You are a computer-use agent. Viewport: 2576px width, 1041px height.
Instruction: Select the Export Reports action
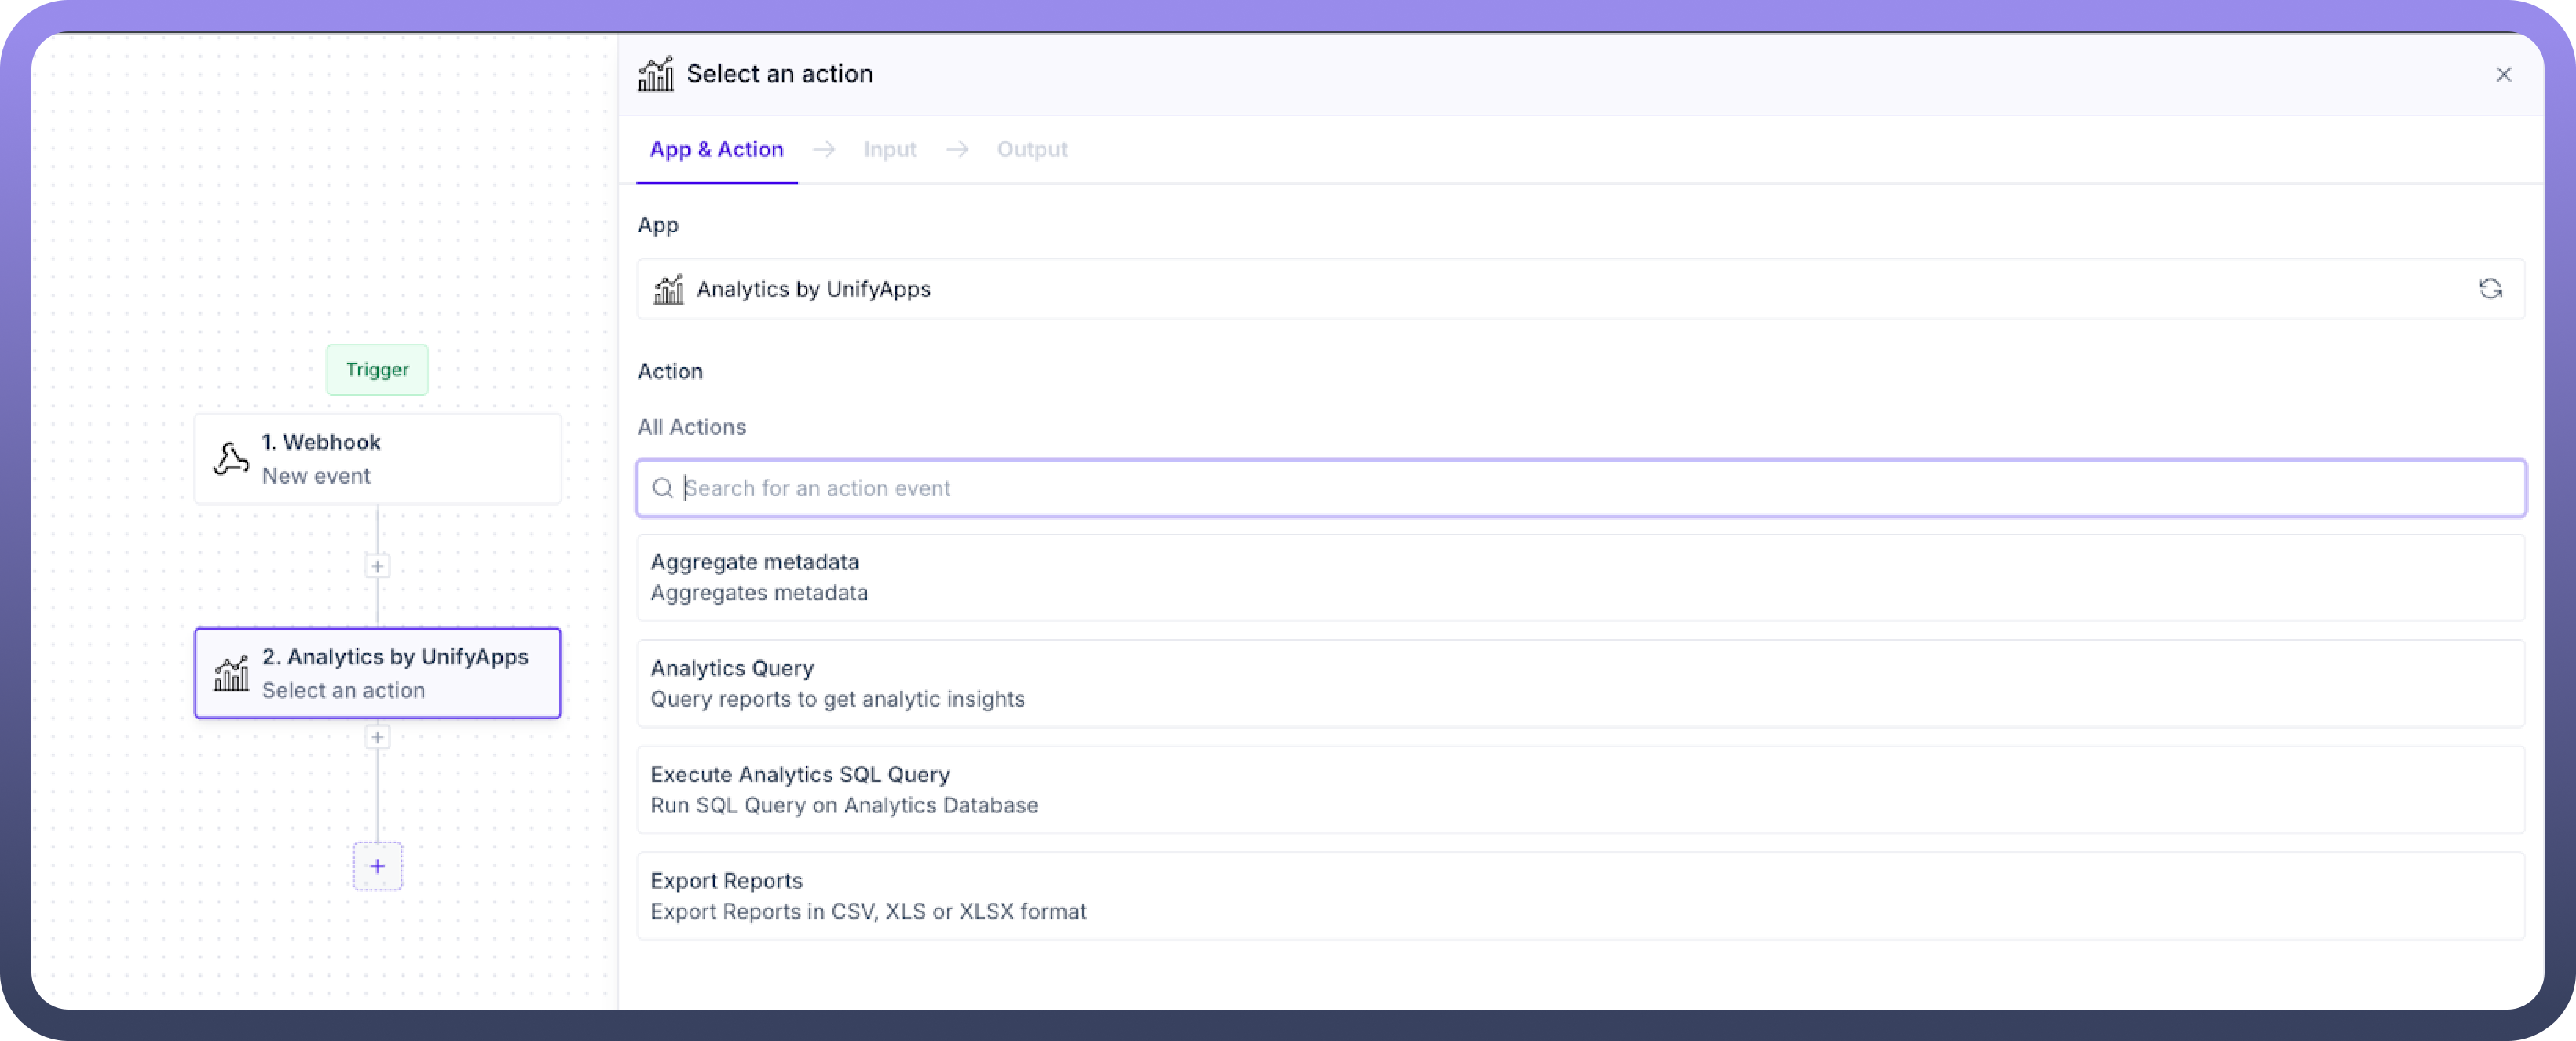[x=1580, y=896]
